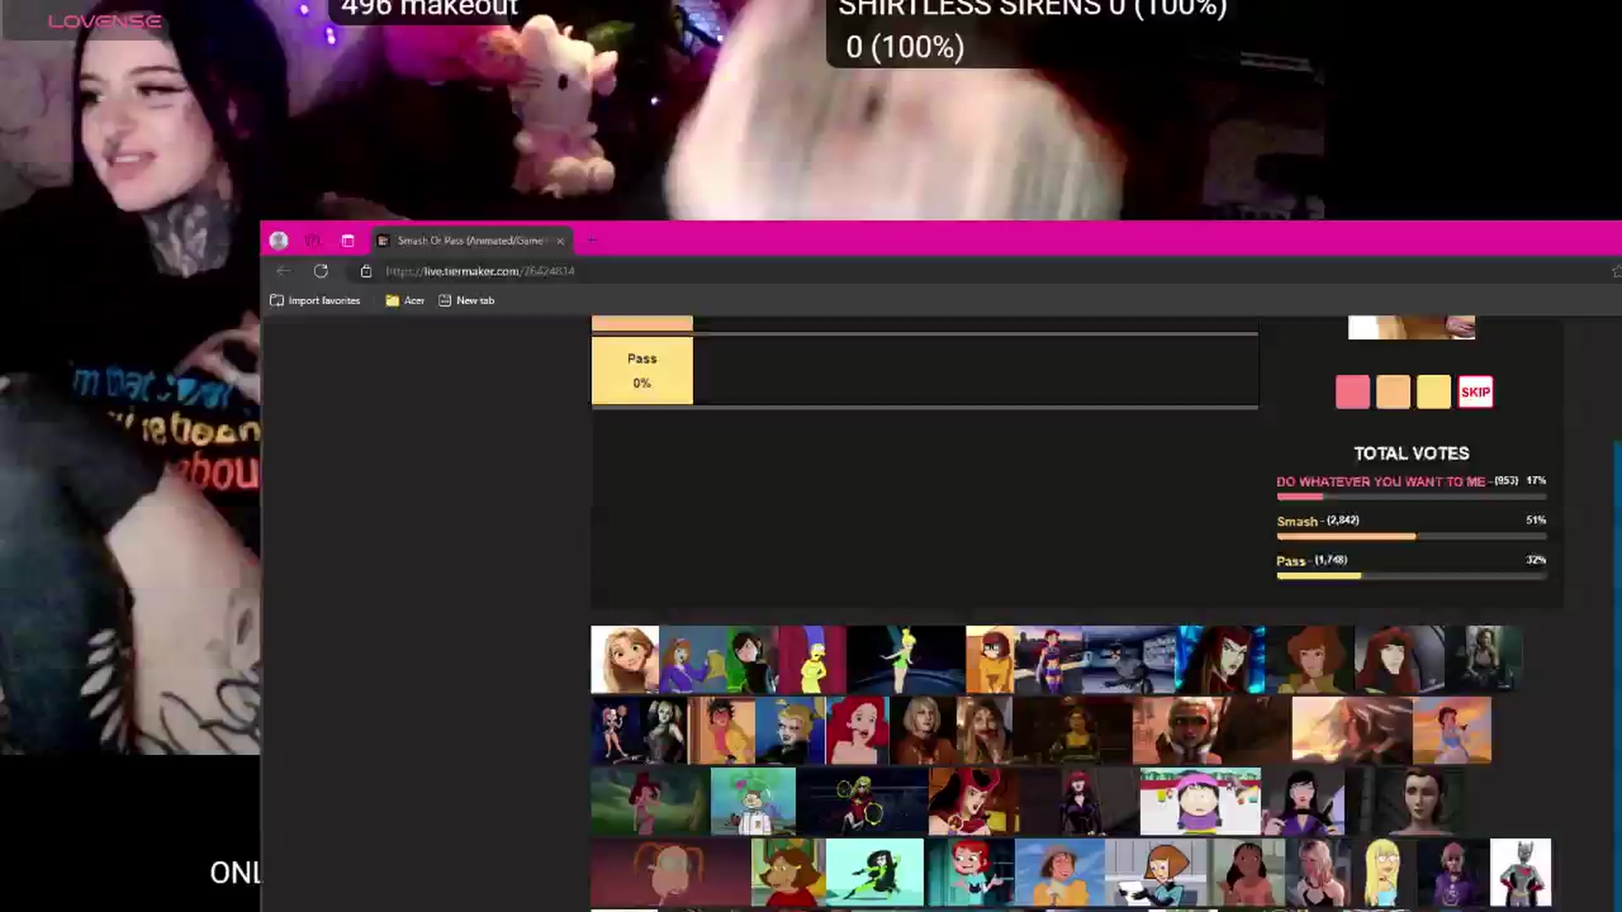Select the blonde bob Ashley thumbnail

[x=923, y=730]
